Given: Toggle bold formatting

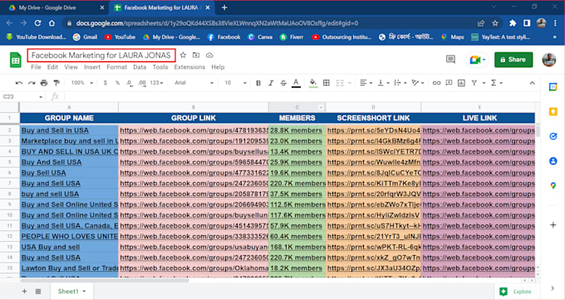Looking at the screenshot, I should point(258,83).
